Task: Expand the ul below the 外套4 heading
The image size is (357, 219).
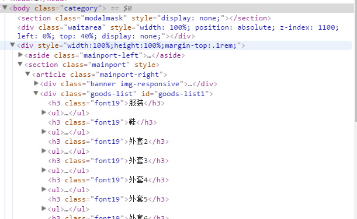Action: point(44,189)
